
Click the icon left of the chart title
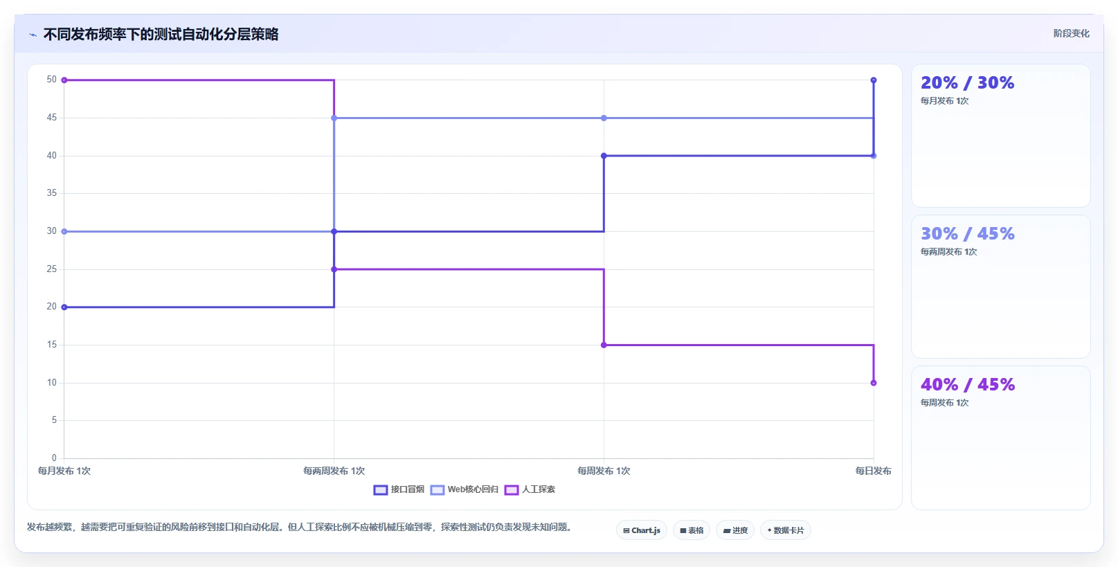(33, 35)
